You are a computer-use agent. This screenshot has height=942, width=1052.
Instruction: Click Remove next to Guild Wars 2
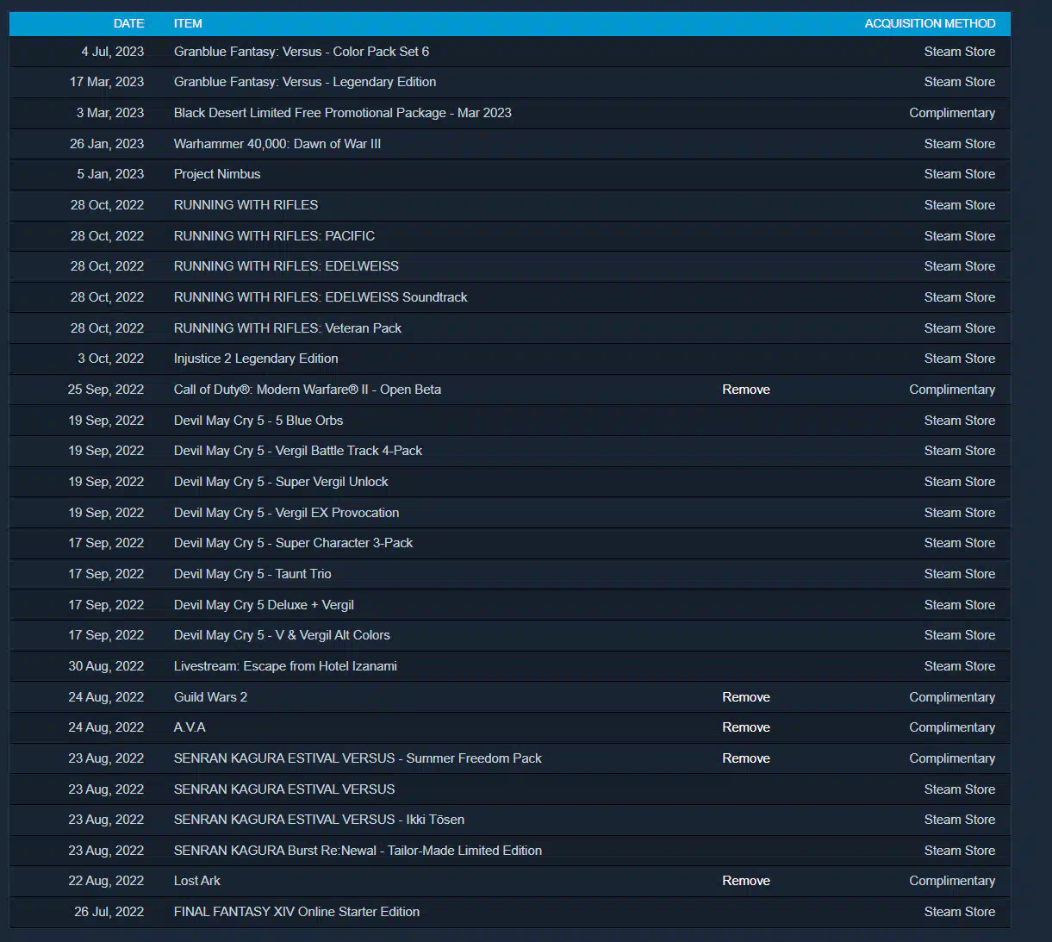(746, 697)
